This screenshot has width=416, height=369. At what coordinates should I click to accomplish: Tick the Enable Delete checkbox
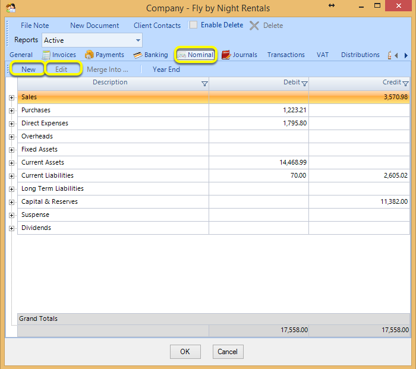click(193, 25)
